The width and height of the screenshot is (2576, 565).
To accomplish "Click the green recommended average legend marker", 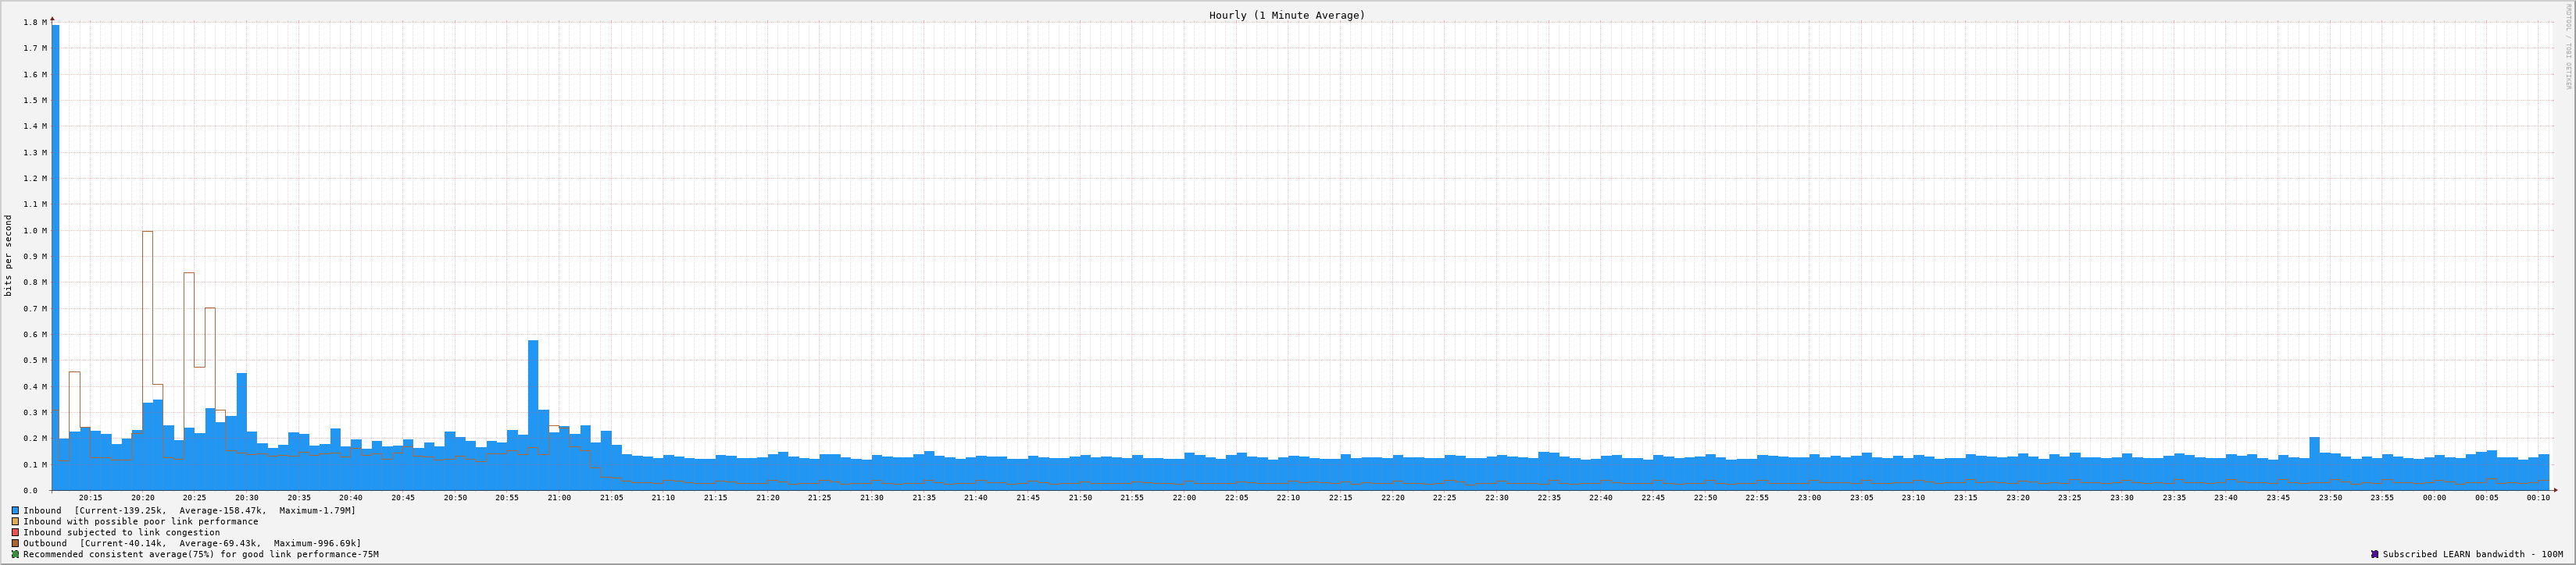I will (x=15, y=554).
